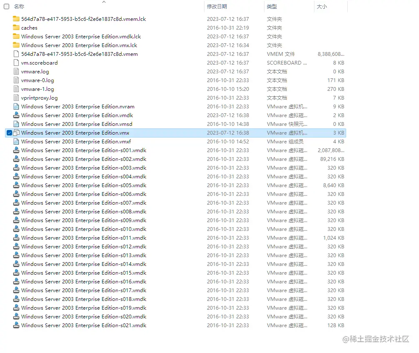The width and height of the screenshot is (419, 353).
Task: Sort by 大小 column header
Action: click(x=322, y=6)
